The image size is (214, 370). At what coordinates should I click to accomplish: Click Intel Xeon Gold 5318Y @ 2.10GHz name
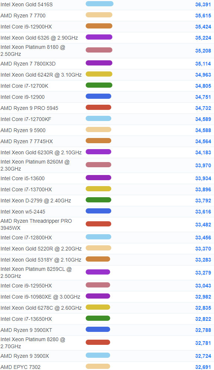(41, 260)
